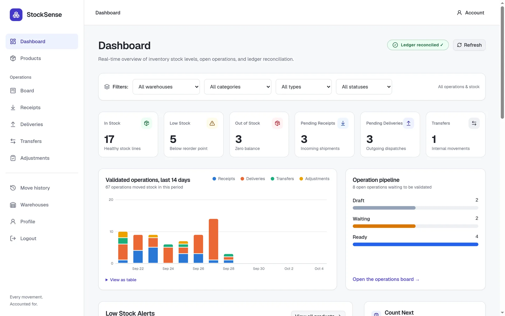Click the tallest orange chart bar
The height and width of the screenshot is (316, 505).
[x=213, y=239]
